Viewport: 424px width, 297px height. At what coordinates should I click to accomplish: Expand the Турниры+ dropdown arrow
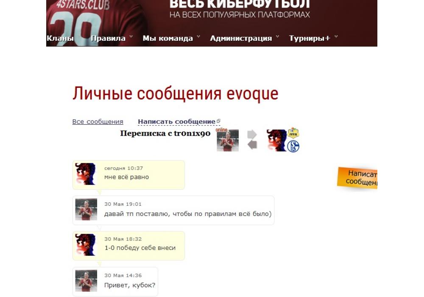(336, 36)
